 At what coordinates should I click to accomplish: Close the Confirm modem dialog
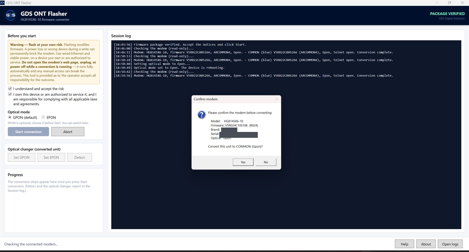pos(276,99)
